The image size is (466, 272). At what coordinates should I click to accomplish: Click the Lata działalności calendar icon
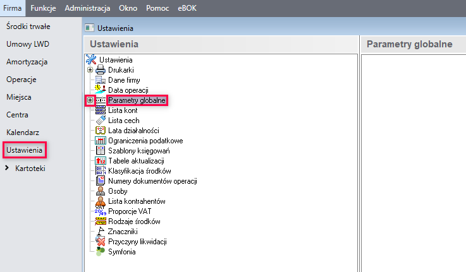[101, 131]
